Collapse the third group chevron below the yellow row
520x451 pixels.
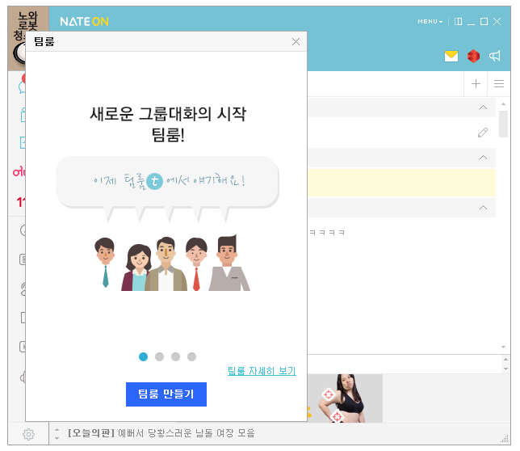click(x=483, y=208)
